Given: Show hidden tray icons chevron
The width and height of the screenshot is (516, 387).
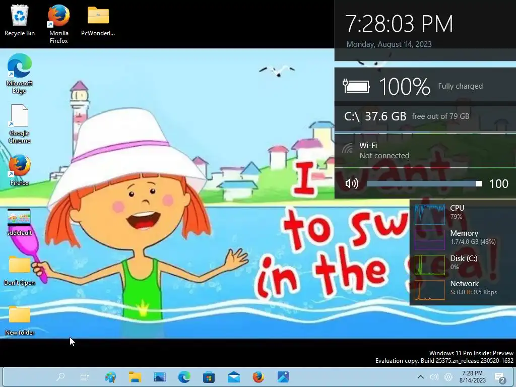Looking at the screenshot, I should [421, 377].
